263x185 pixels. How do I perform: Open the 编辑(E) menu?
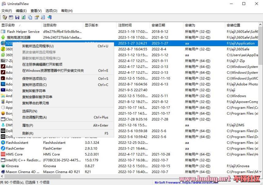click(x=21, y=11)
